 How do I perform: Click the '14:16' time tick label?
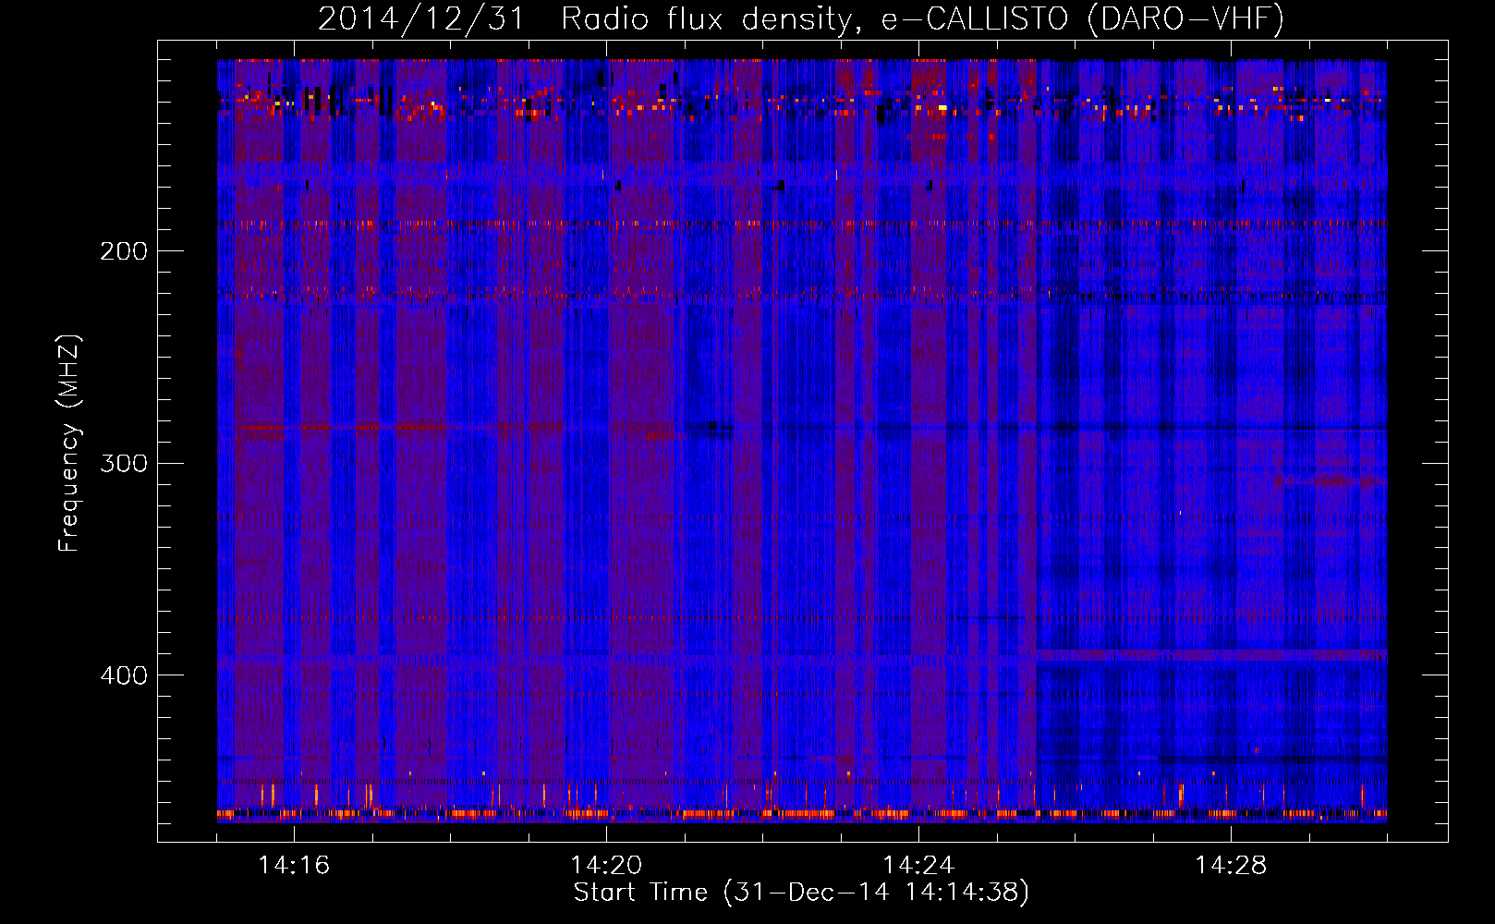click(294, 866)
